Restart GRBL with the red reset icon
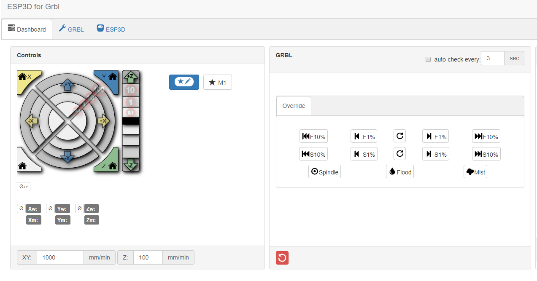The height and width of the screenshot is (281, 537). point(282,257)
